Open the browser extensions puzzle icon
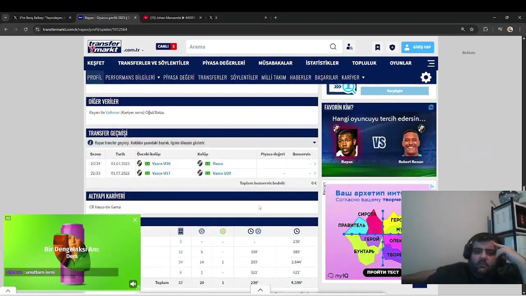Screen dimensions: 526x296 [x=486, y=29]
